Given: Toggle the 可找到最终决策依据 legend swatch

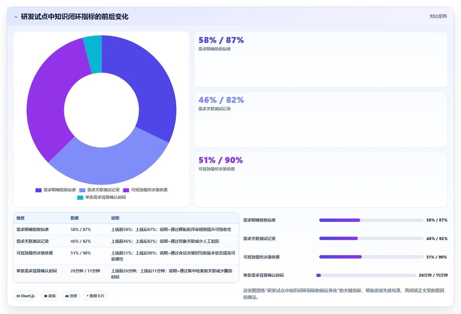Looking at the screenshot, I should tap(126, 190).
